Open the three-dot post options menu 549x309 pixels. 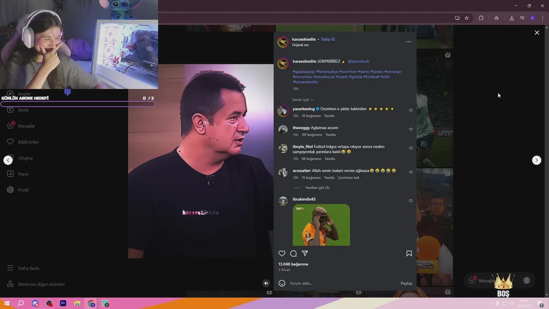(408, 42)
